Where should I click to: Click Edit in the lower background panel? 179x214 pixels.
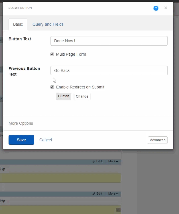point(97,193)
